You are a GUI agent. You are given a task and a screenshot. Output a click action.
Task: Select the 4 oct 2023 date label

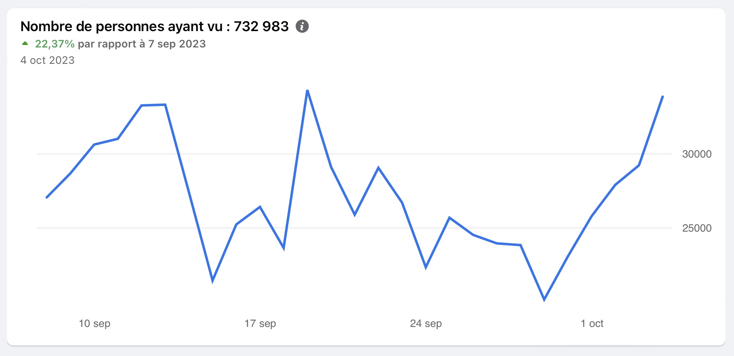tap(48, 60)
